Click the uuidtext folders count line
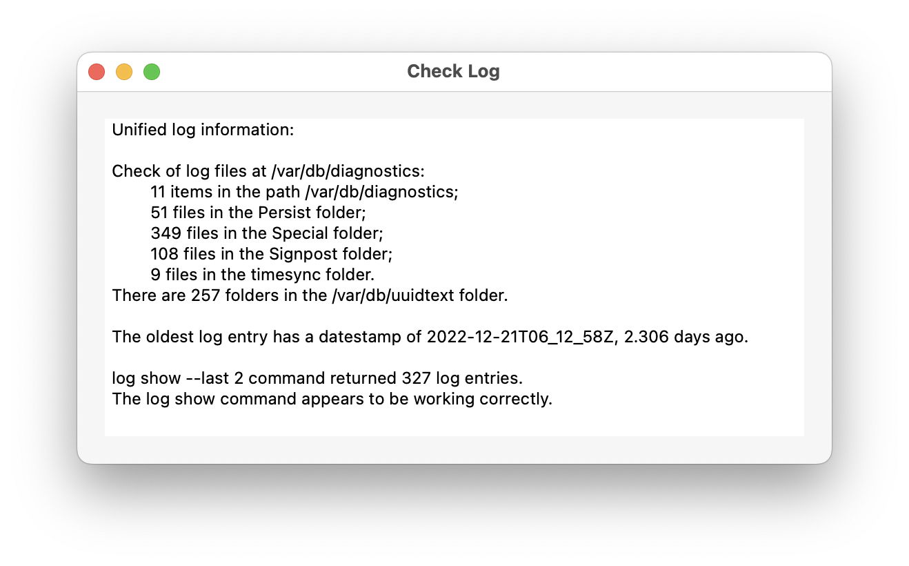The image size is (909, 566). coord(310,296)
